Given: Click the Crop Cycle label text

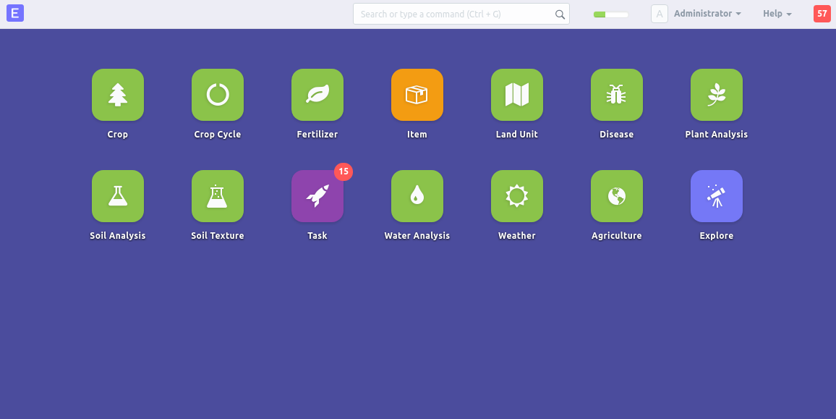Looking at the screenshot, I should click(218, 135).
